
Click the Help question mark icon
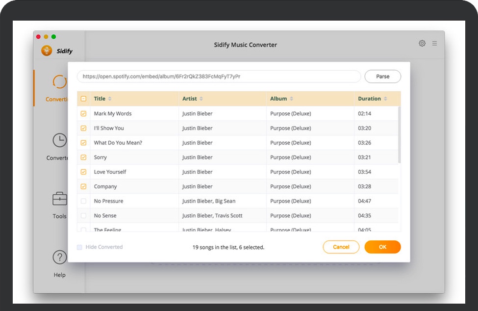[x=59, y=257]
